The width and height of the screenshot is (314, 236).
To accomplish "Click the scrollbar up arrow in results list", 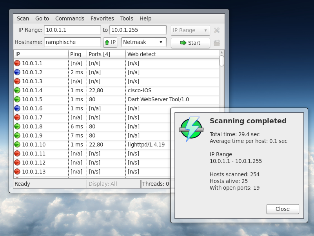I will coord(221,53).
